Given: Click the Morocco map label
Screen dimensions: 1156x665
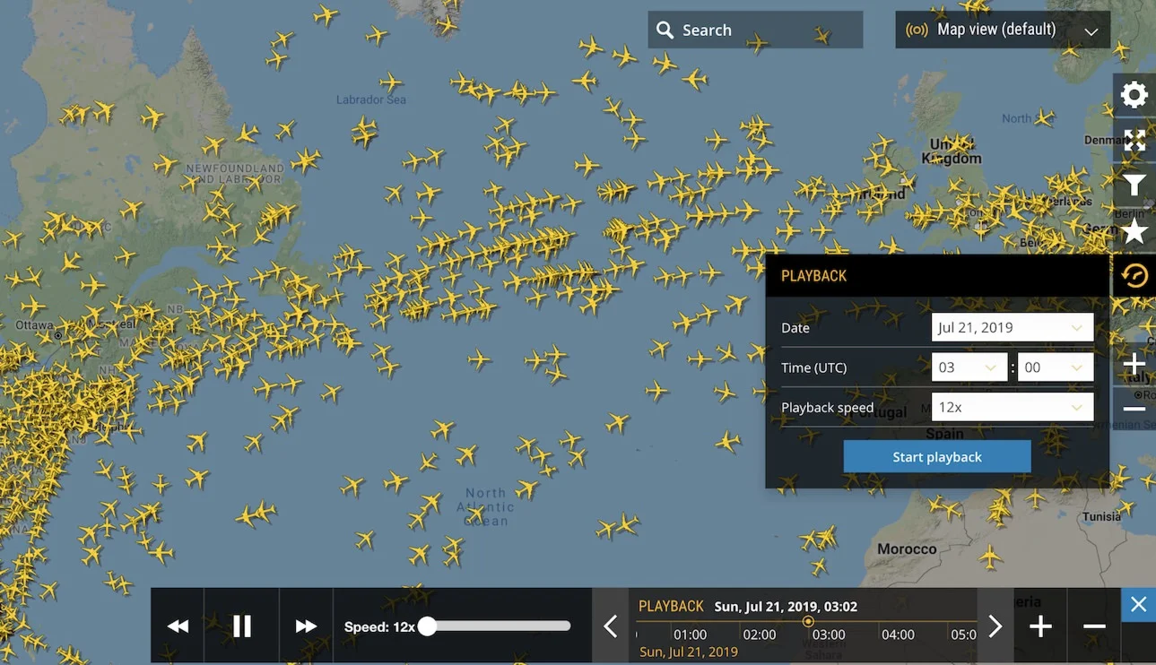Looking at the screenshot, I should click(x=907, y=548).
